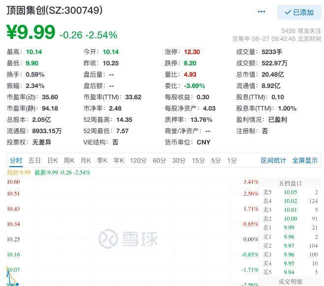The width and height of the screenshot is (324, 286).
Task: Click the 涨停 value 12.30
Action: (x=192, y=52)
